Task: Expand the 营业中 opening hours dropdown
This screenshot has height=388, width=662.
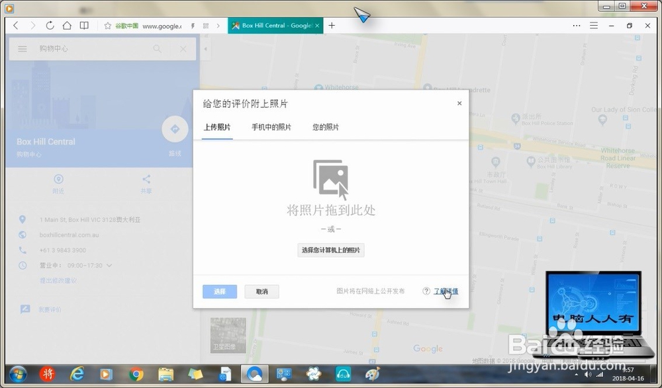Action: tap(109, 265)
